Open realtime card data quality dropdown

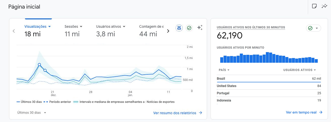pyautogui.click(x=314, y=28)
